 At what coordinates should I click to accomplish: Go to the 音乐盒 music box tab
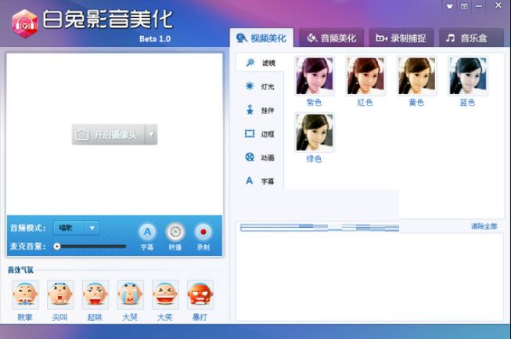tap(470, 38)
